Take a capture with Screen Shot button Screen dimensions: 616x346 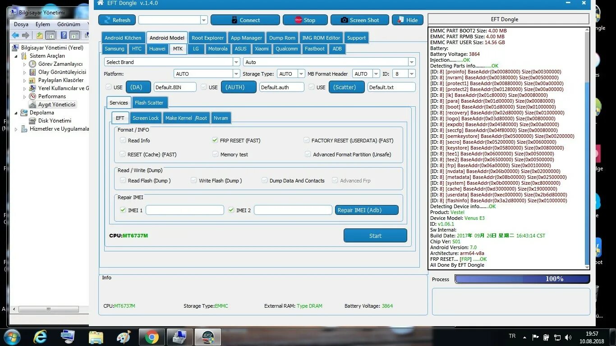[x=359, y=20]
